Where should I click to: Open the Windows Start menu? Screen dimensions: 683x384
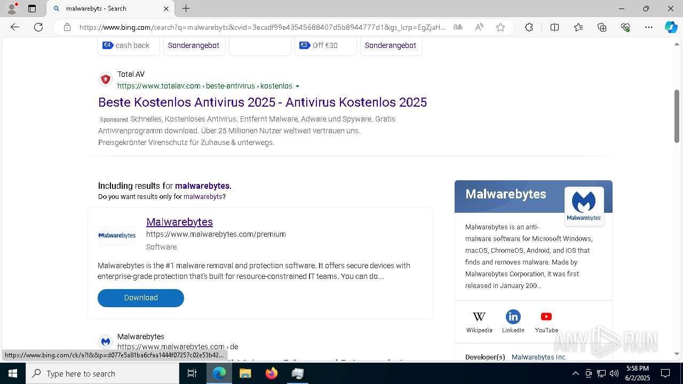13,373
